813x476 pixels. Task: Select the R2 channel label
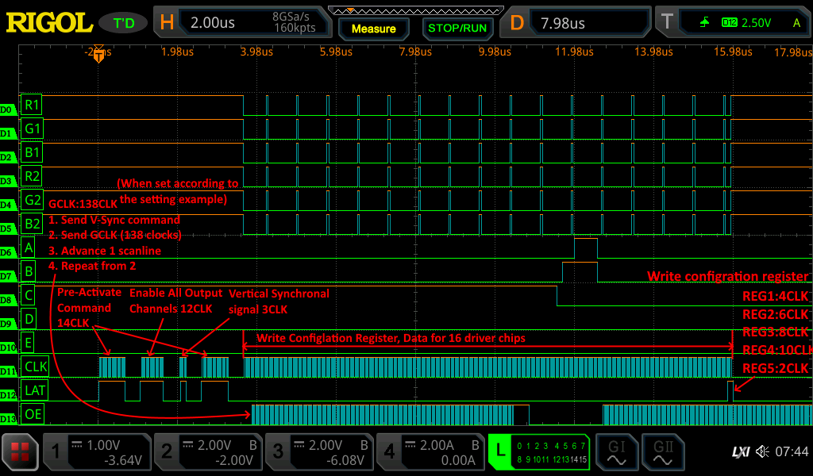point(32,176)
